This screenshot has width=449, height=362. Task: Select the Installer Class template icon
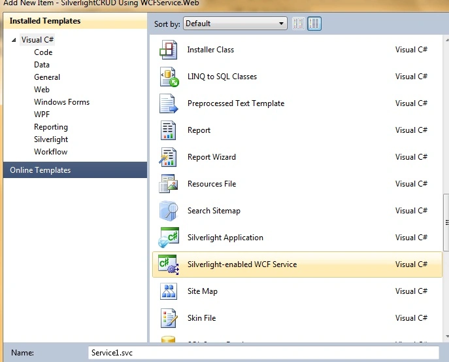pos(169,50)
